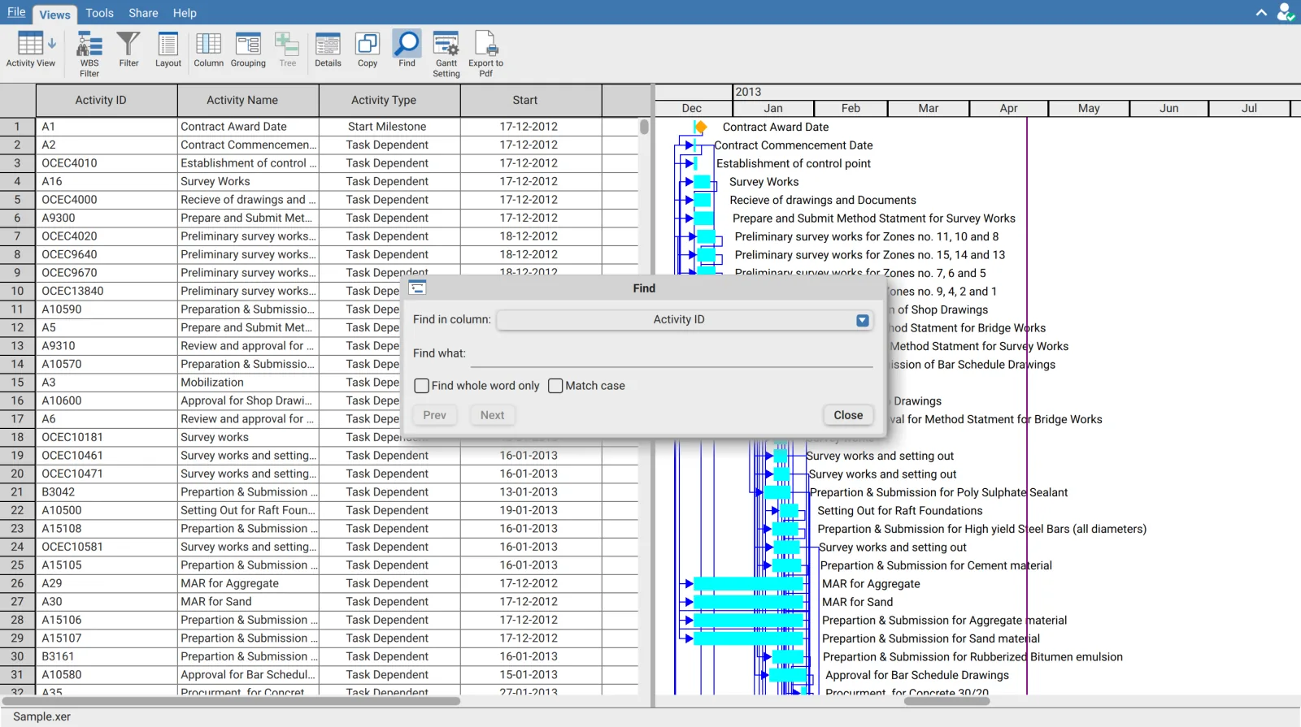This screenshot has width=1301, height=727.
Task: Click the Gantt chart horizontal scrollbar thumb
Action: point(946,701)
